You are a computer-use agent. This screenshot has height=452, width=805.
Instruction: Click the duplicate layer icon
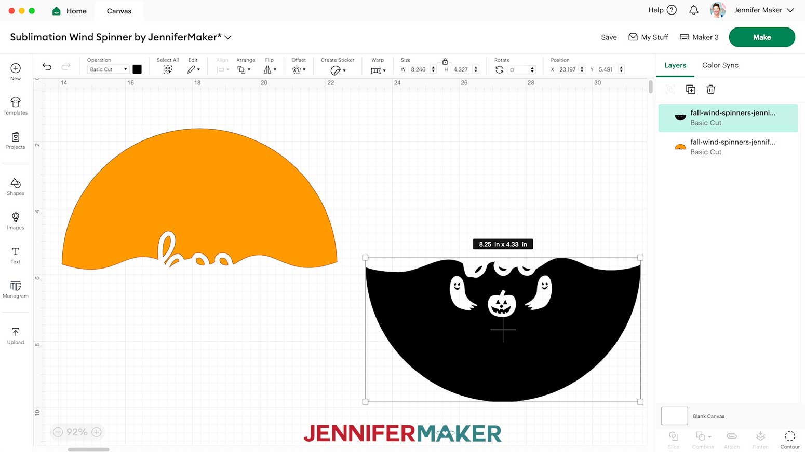click(x=691, y=90)
